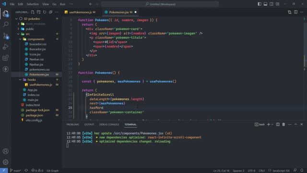Open Source Control view in activity bar
The height and width of the screenshot is (173, 307).
6,36
